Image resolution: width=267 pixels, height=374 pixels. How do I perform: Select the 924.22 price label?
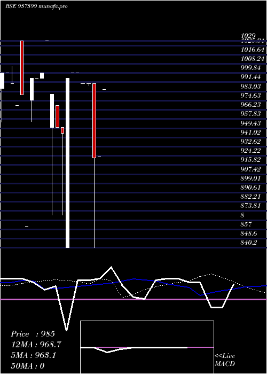[x=250, y=151]
